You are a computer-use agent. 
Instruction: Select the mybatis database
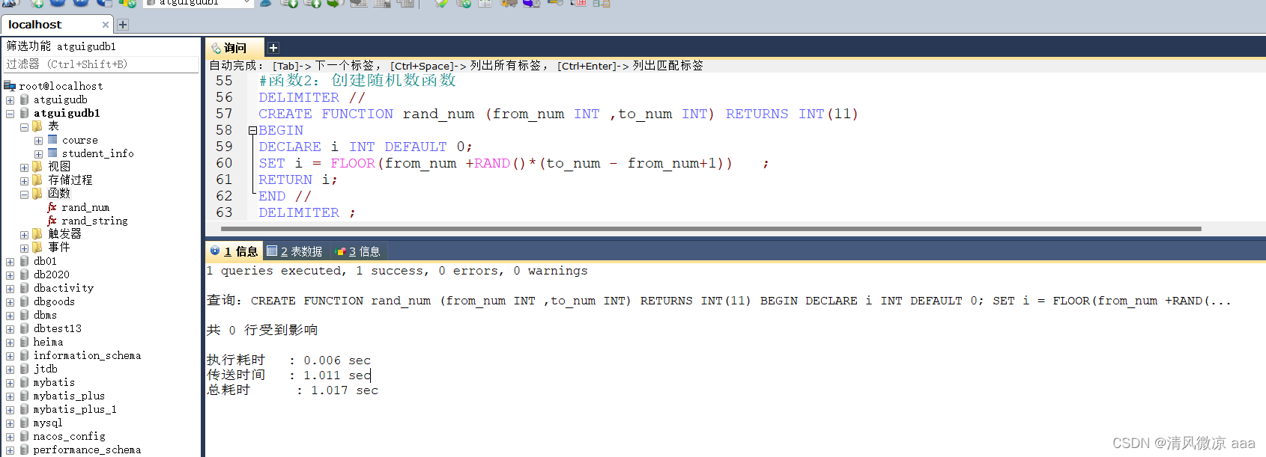coord(54,382)
